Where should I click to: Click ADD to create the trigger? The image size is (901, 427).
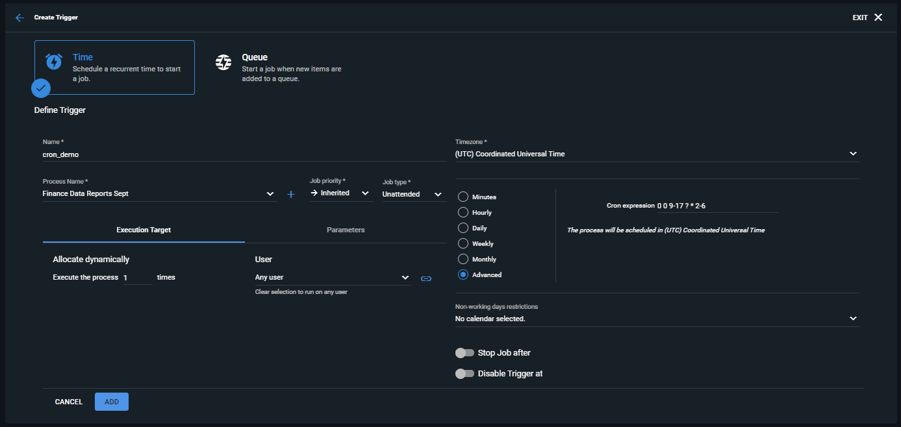(x=111, y=401)
